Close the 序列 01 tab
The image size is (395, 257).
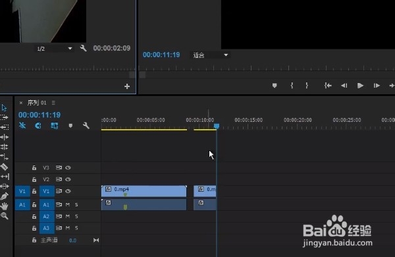point(21,103)
